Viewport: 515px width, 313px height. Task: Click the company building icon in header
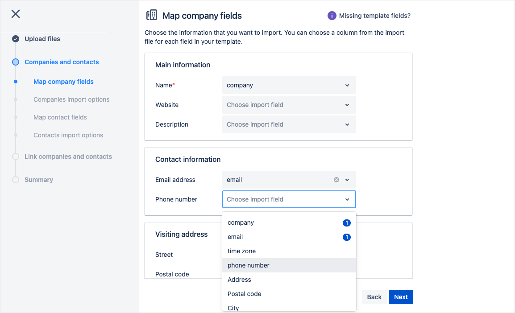152,15
